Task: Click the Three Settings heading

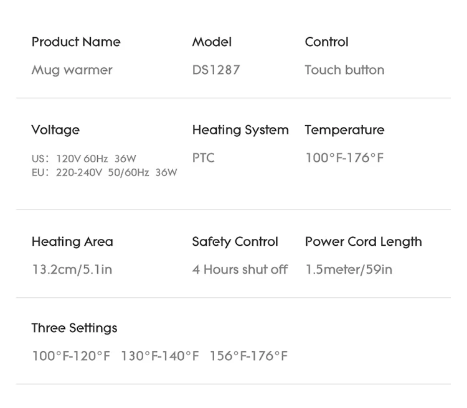Action: 75,328
